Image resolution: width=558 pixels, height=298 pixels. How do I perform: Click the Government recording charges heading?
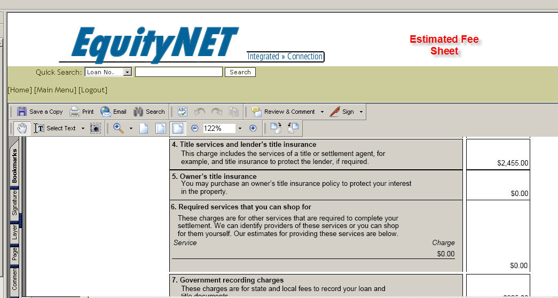228,280
